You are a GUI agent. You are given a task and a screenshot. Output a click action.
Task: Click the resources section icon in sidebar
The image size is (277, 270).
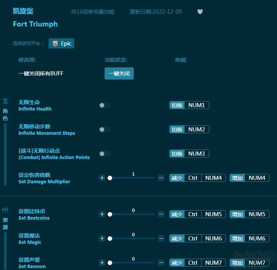[5, 210]
